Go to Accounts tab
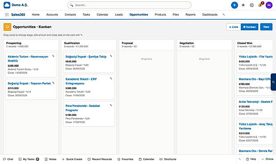The height and width of the screenshot is (164, 276). [52, 15]
